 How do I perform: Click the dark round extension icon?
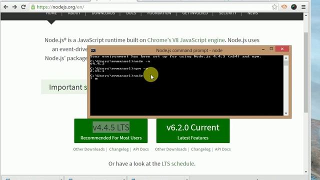pyautogui.click(x=294, y=7)
